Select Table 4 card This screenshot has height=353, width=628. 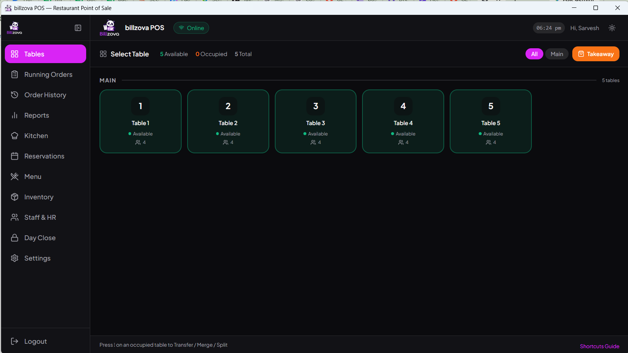pyautogui.click(x=403, y=121)
